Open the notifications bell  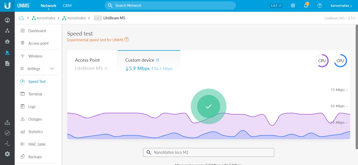(x=306, y=5)
